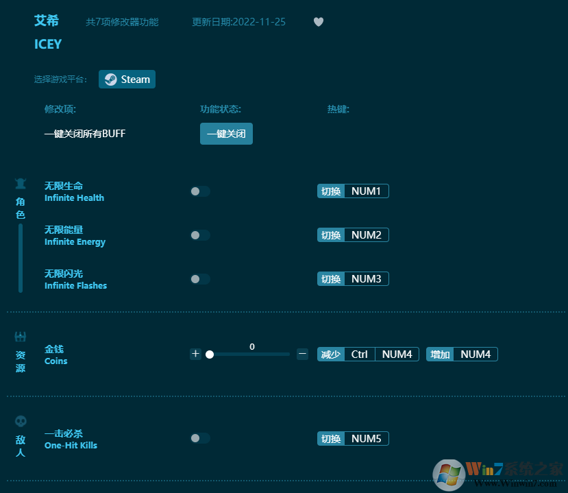Click the Win7 watermark logo
This screenshot has width=568, height=493.
[449, 474]
